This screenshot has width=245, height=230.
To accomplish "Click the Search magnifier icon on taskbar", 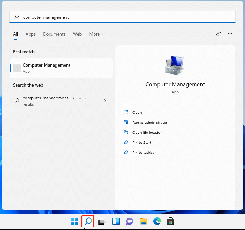I will (x=89, y=221).
